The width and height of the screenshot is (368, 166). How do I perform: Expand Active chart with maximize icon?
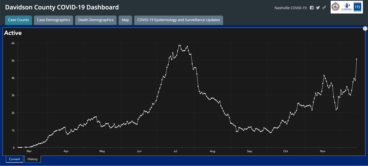(x=365, y=28)
